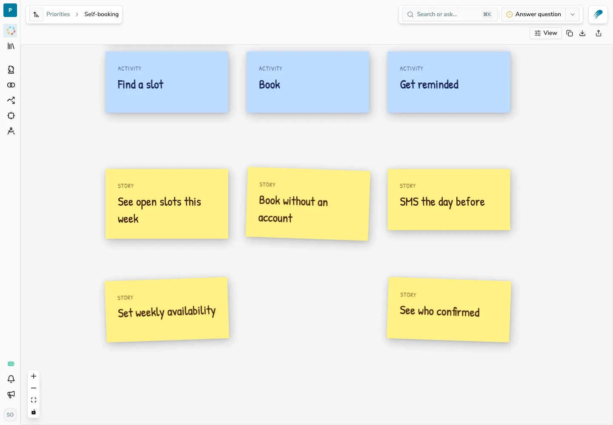613x425 pixels.
Task: Select the Book without an account story
Action: (308, 204)
